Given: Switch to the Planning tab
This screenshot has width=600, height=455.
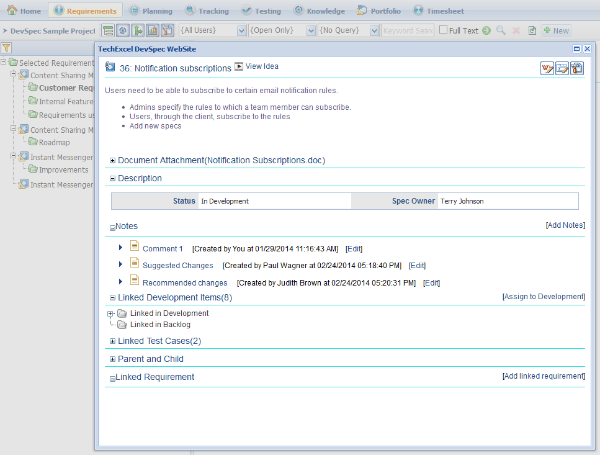Looking at the screenshot, I should pos(151,11).
